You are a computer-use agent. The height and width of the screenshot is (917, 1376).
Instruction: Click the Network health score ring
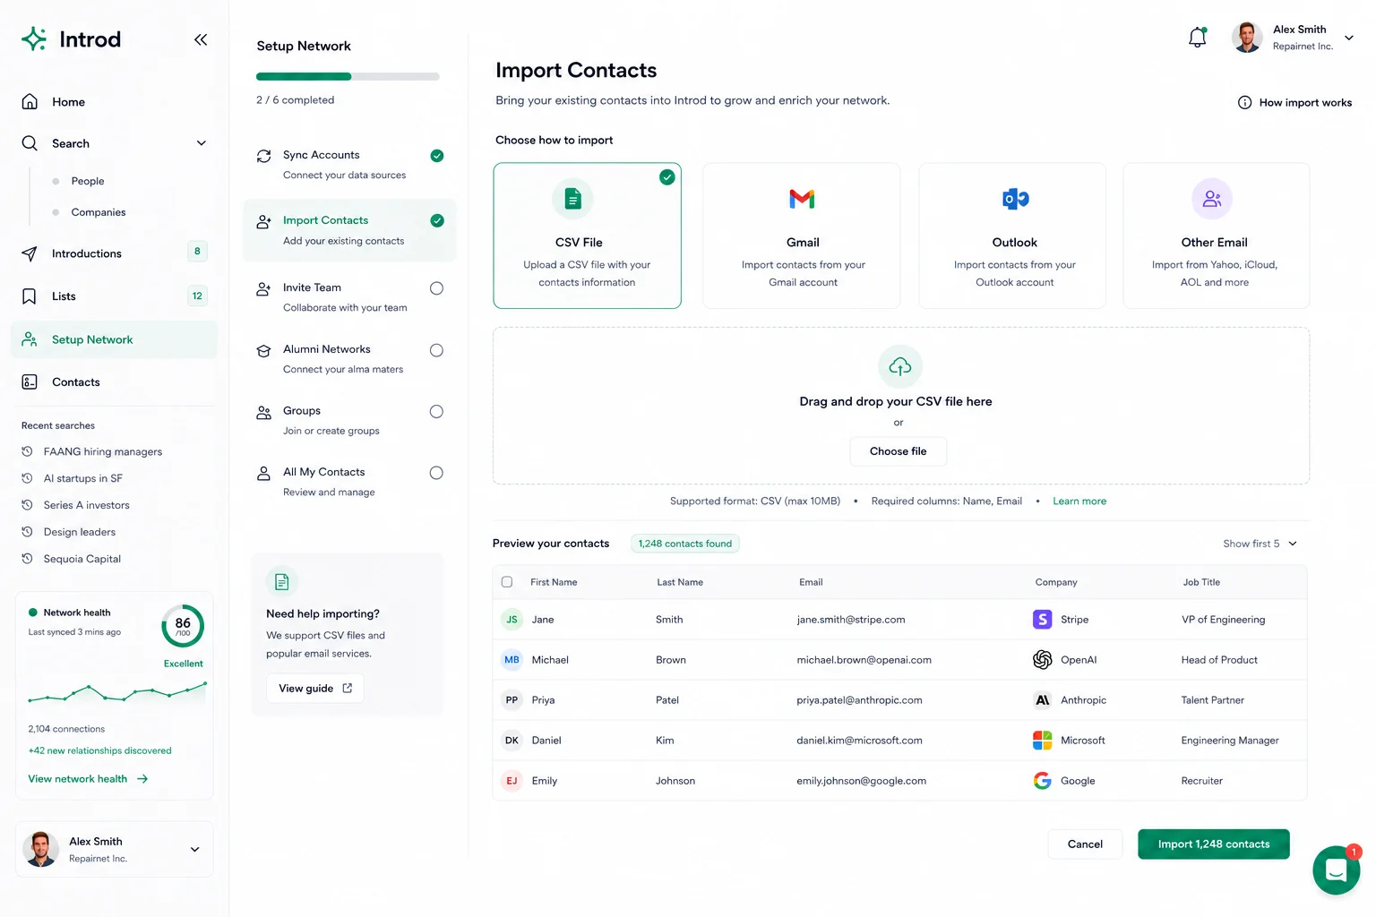[x=183, y=626]
